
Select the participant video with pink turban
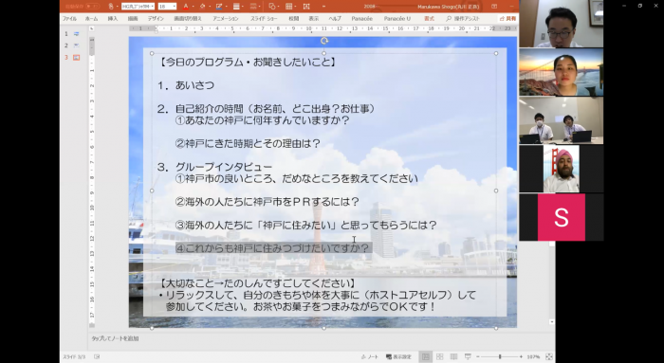(562, 169)
